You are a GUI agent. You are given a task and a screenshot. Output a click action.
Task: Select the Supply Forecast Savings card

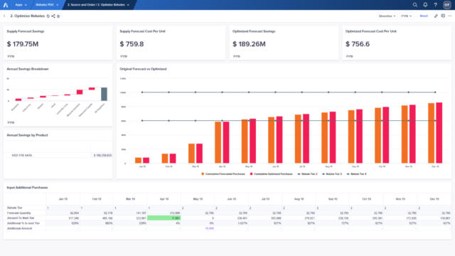[x=58, y=43]
